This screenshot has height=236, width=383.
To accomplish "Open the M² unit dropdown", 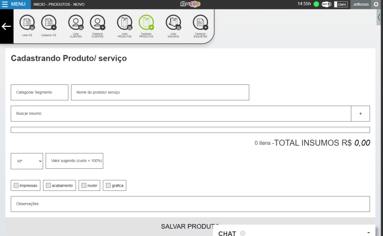I will coord(27,161).
